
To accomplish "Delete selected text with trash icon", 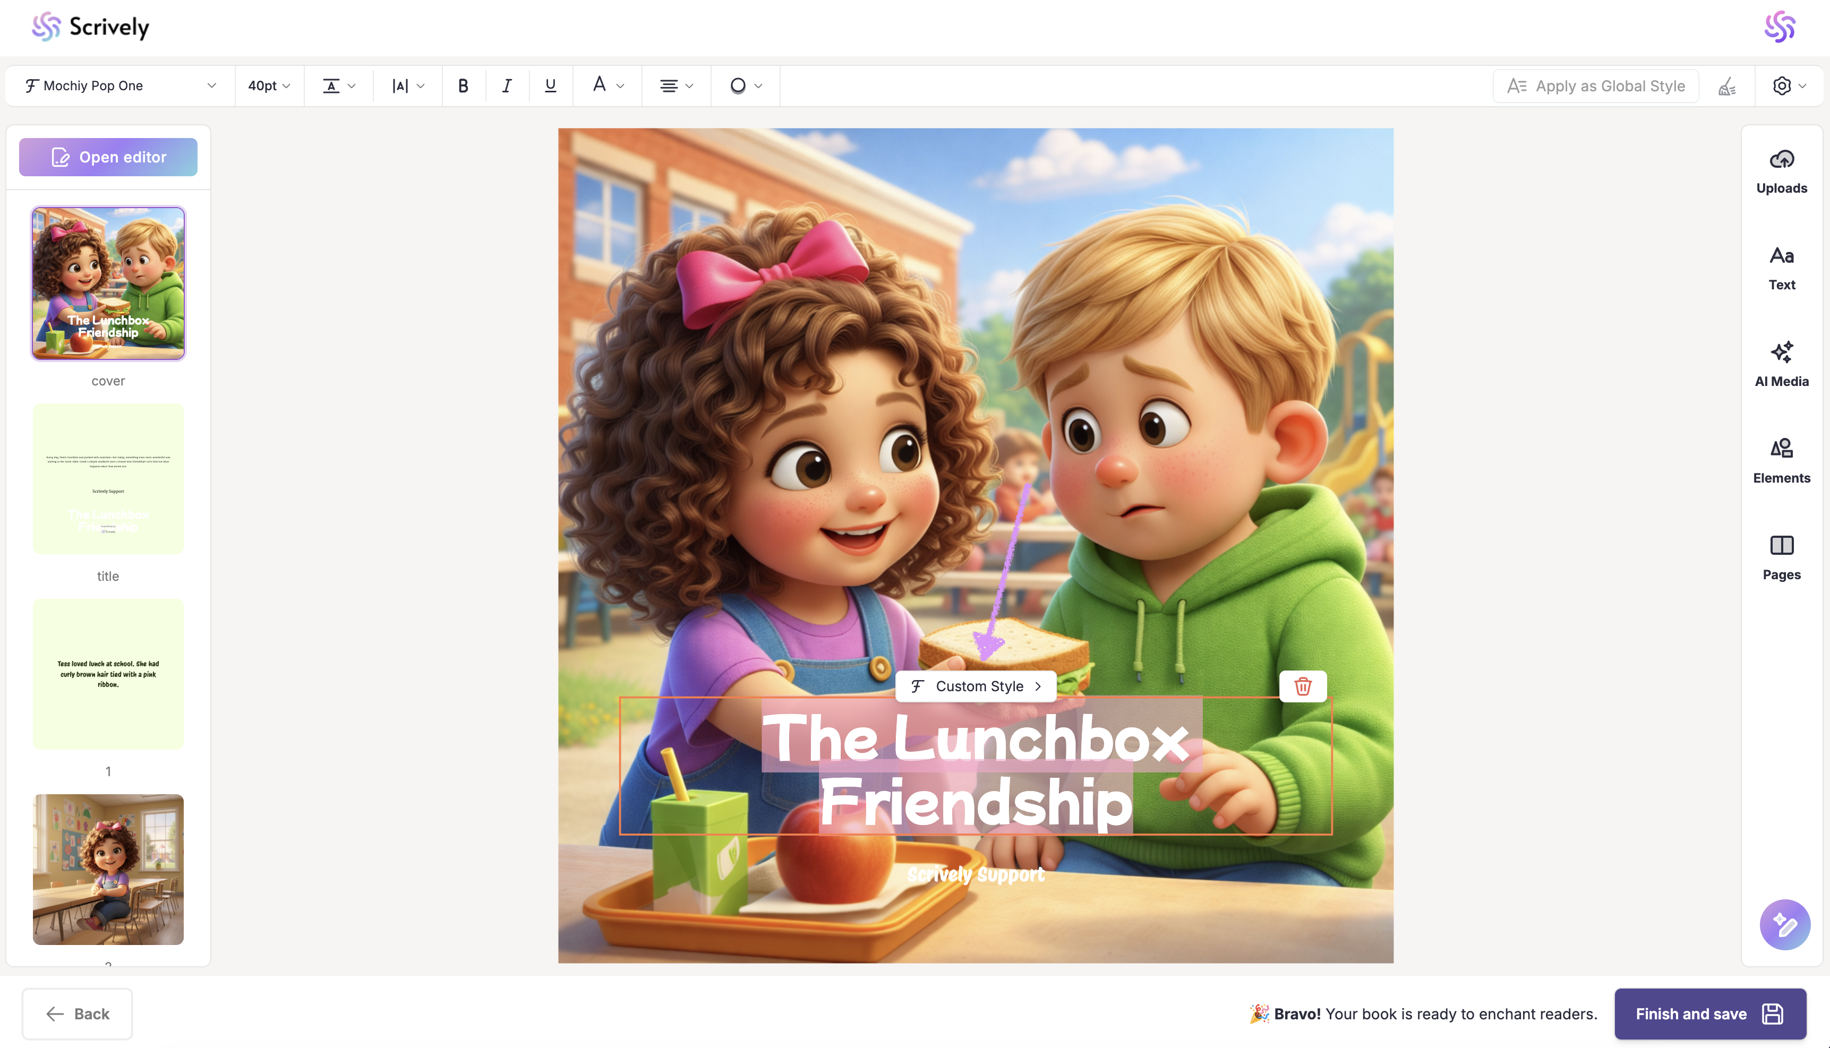I will [x=1302, y=686].
